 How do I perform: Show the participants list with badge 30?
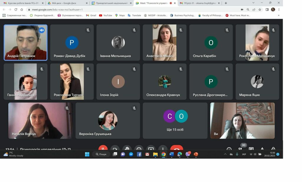(240, 149)
